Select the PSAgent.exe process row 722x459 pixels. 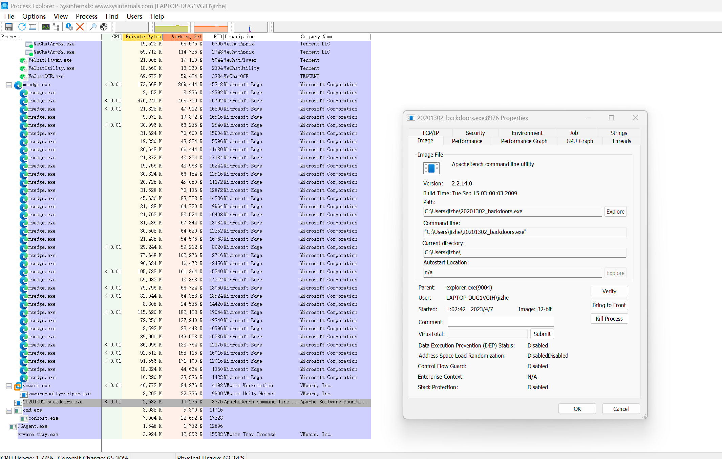pyautogui.click(x=185, y=426)
